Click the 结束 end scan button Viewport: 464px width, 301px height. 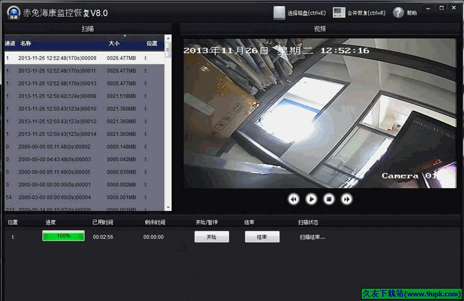pos(262,237)
